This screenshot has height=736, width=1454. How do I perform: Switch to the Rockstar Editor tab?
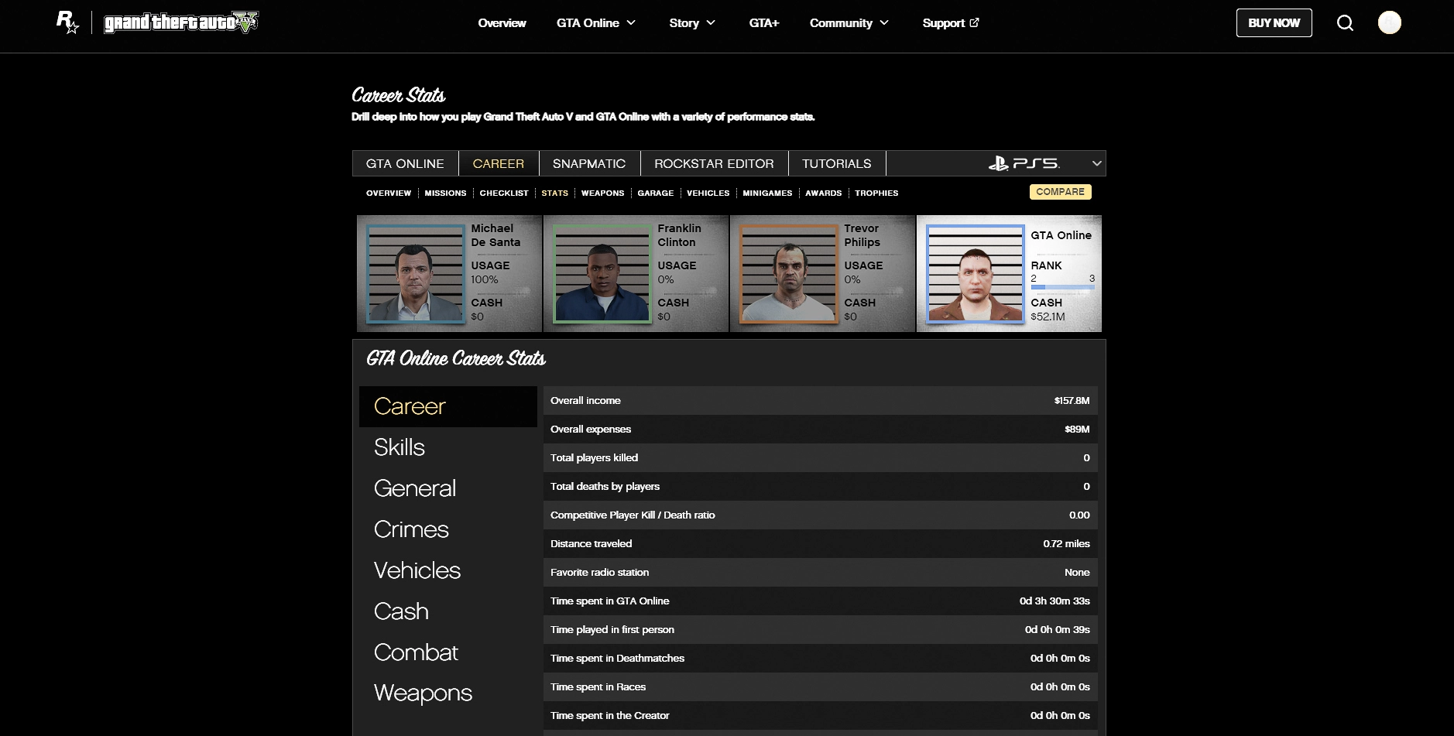[x=713, y=163]
